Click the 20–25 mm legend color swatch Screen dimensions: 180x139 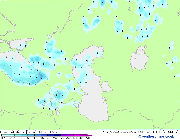pos(51,135)
